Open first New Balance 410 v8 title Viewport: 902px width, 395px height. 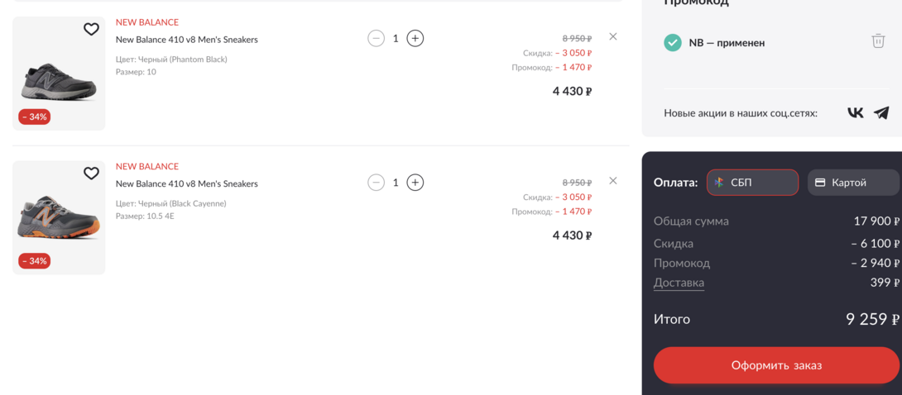coord(186,40)
